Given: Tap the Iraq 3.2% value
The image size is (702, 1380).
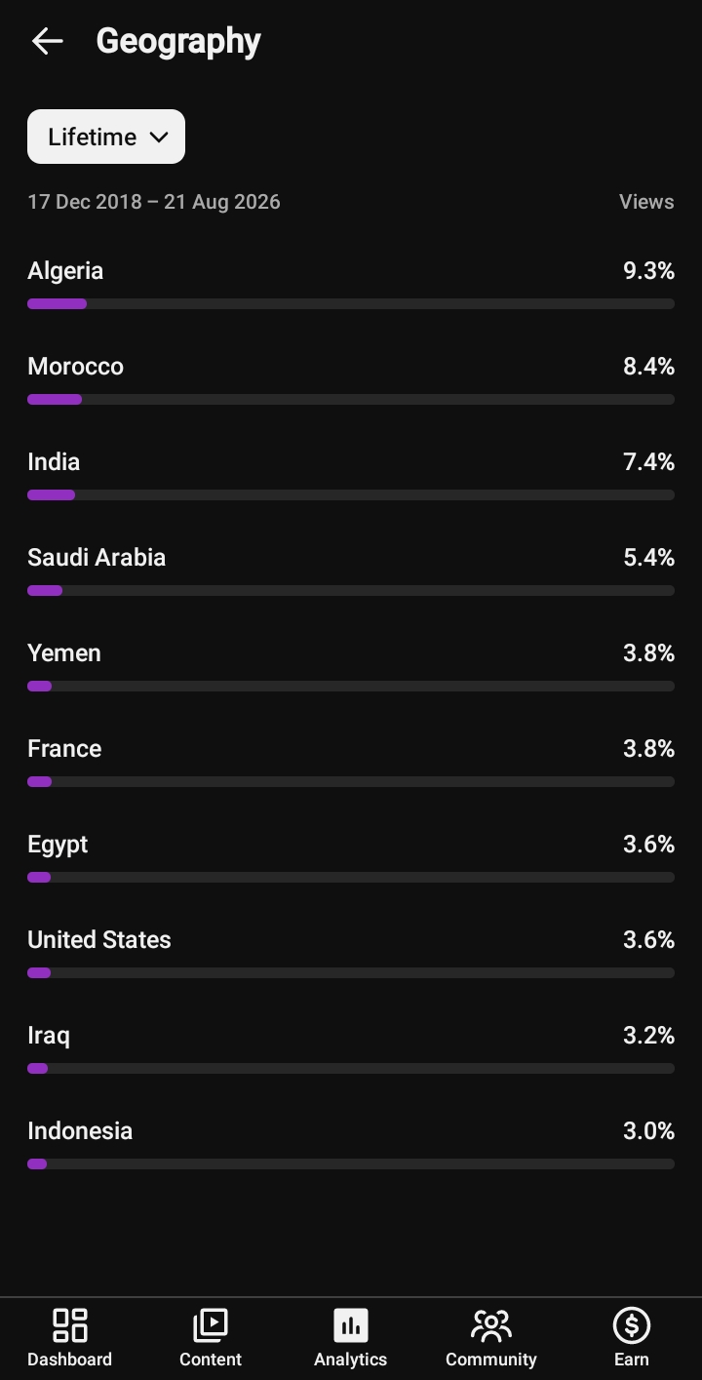Looking at the screenshot, I should [x=648, y=1036].
